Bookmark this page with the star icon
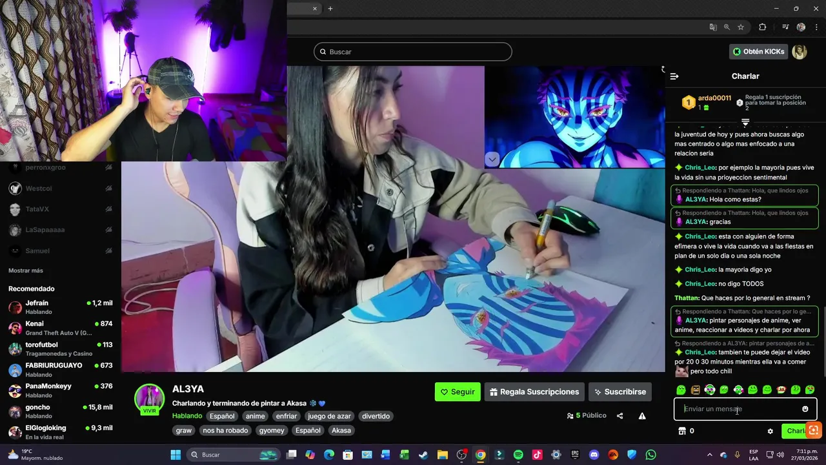Screen dimensions: 826x465 tap(741, 27)
